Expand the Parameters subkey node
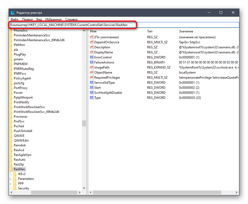 (x=10, y=179)
